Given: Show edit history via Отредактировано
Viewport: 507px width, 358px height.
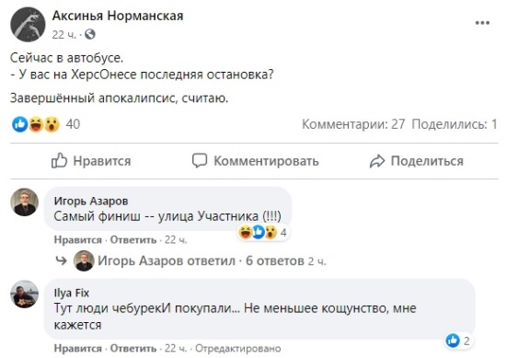Looking at the screenshot, I should 238,348.
